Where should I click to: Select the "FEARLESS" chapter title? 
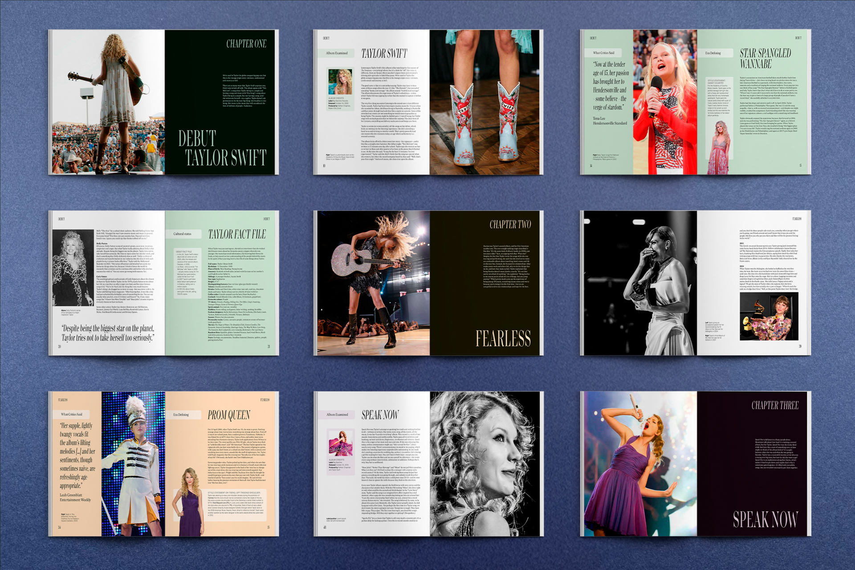503,338
